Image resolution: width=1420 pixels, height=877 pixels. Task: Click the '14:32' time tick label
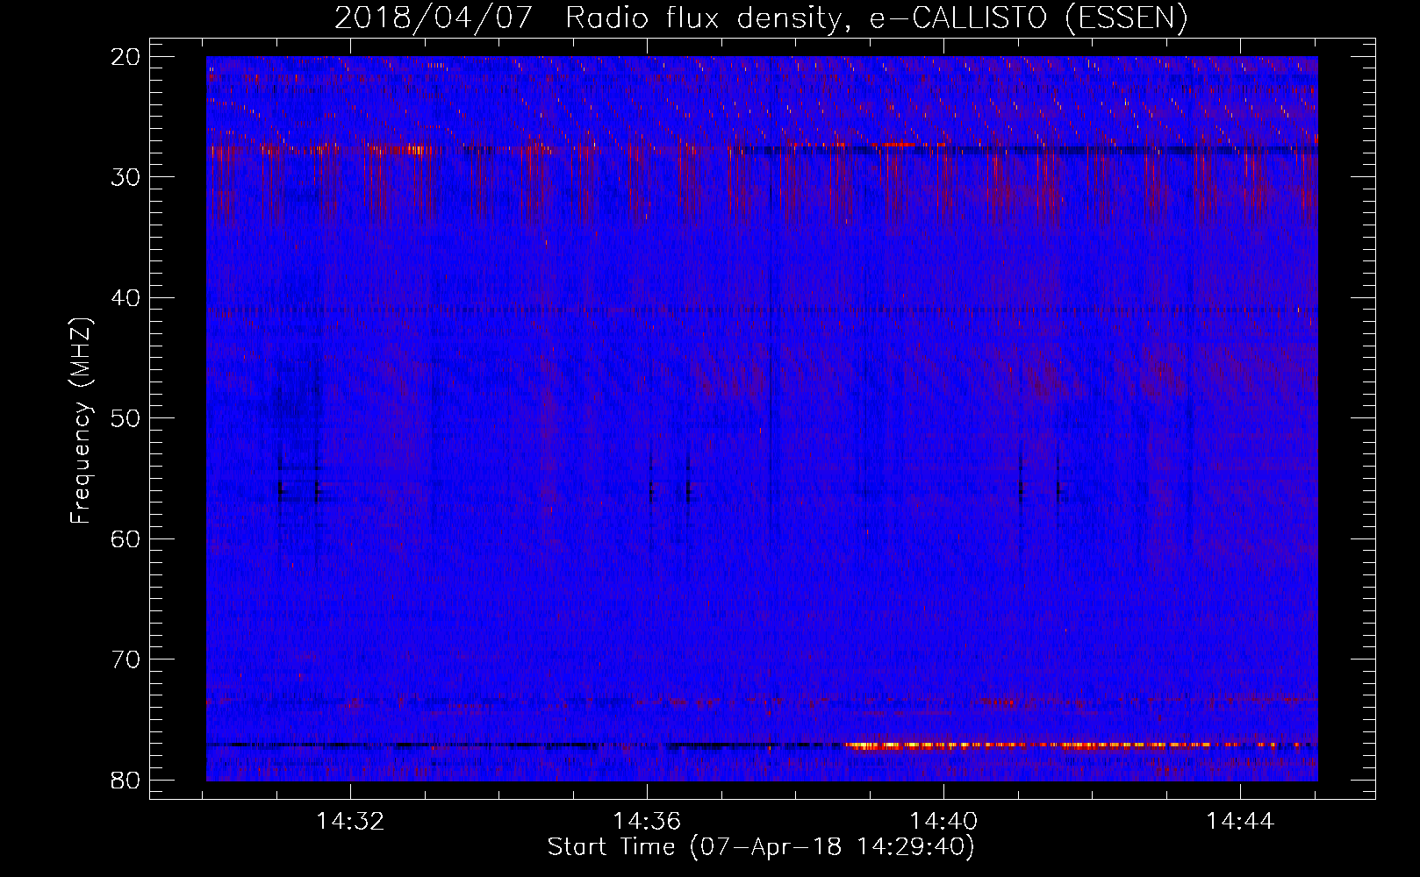[x=350, y=822]
